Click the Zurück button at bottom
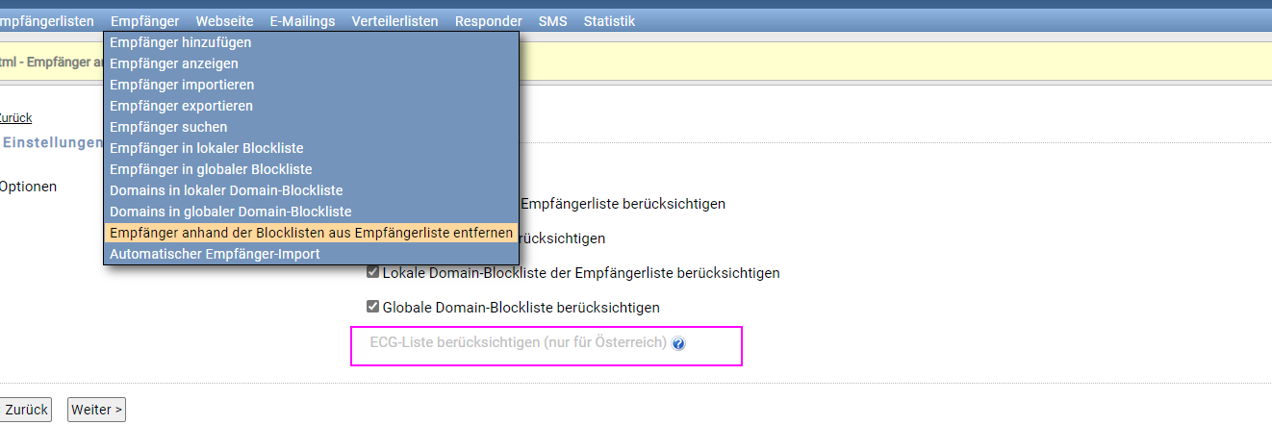The width and height of the screenshot is (1272, 425). pyautogui.click(x=25, y=410)
